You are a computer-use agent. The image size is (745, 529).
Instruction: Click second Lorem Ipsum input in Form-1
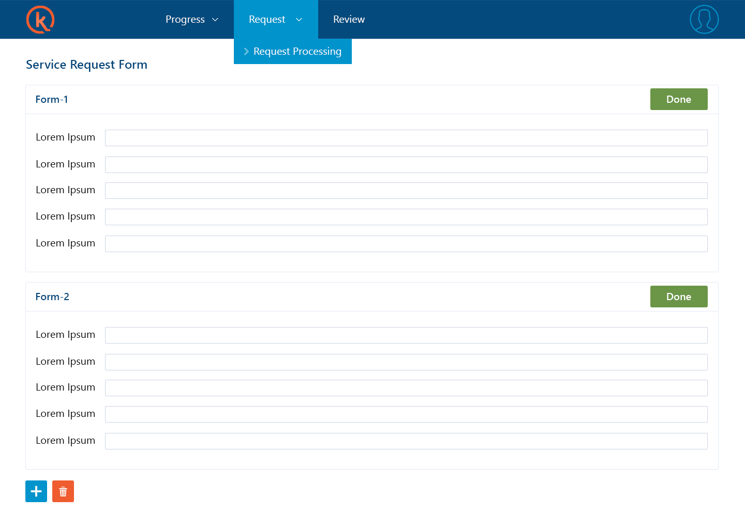point(406,165)
